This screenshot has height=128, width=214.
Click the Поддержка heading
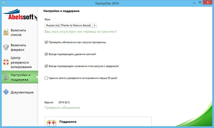pyautogui.click(x=68, y=122)
